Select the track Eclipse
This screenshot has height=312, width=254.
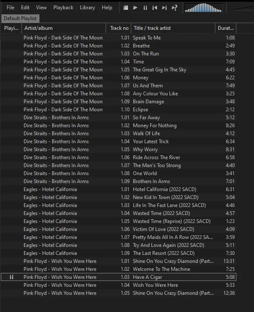[119, 110]
